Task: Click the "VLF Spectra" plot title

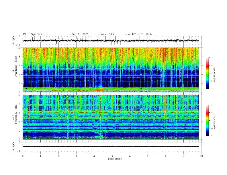Action: click(32, 34)
